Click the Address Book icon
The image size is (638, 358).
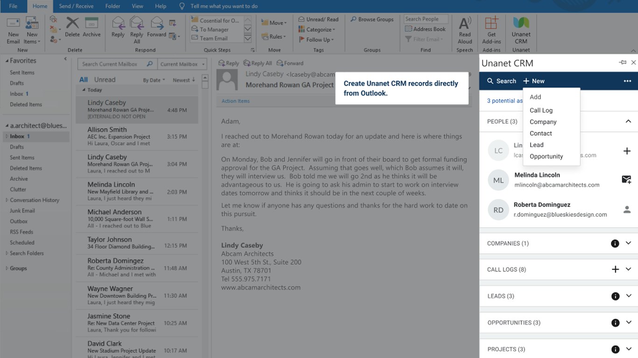pyautogui.click(x=425, y=29)
